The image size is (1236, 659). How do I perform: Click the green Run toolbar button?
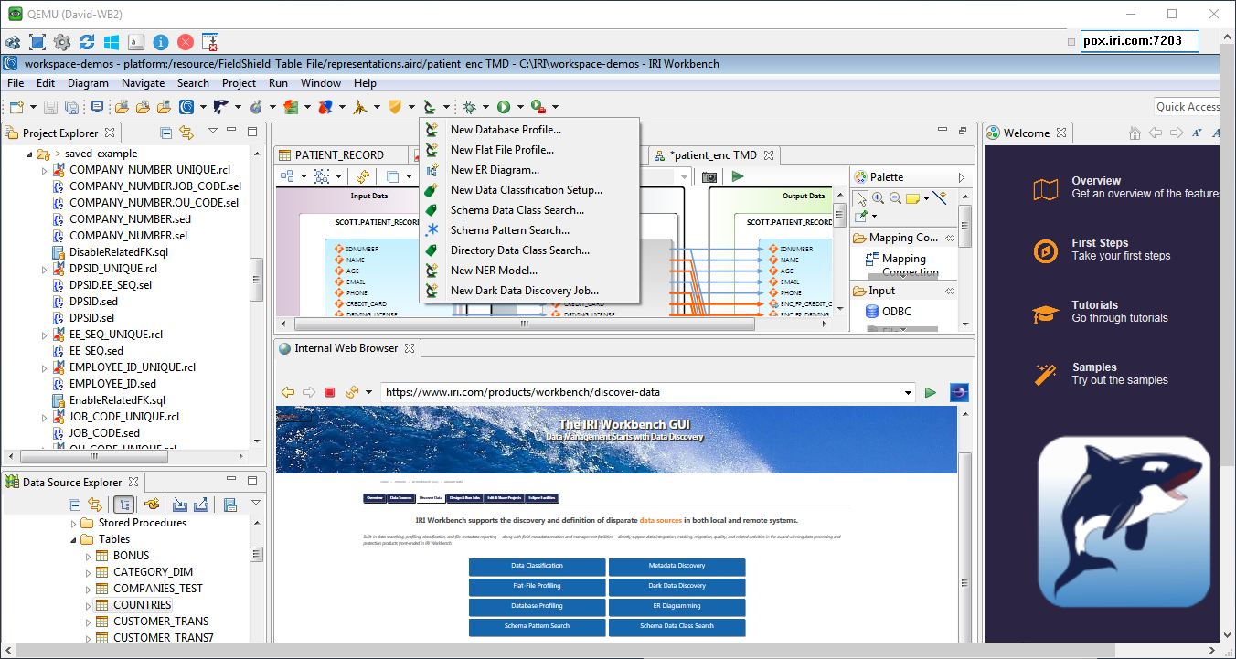503,107
